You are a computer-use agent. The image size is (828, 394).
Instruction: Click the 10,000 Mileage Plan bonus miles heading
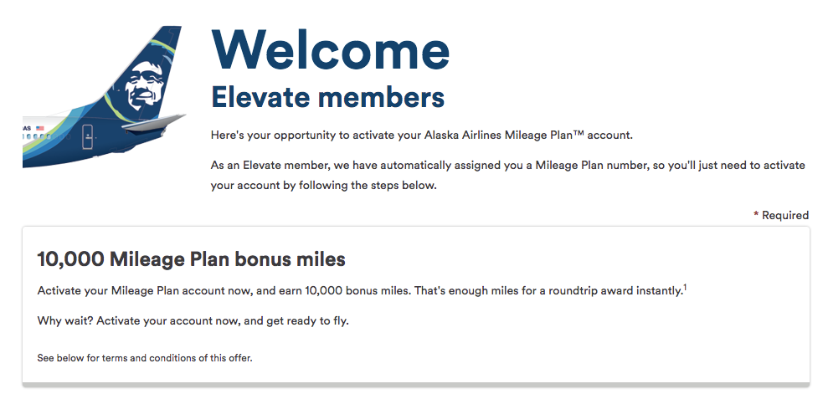click(x=191, y=259)
